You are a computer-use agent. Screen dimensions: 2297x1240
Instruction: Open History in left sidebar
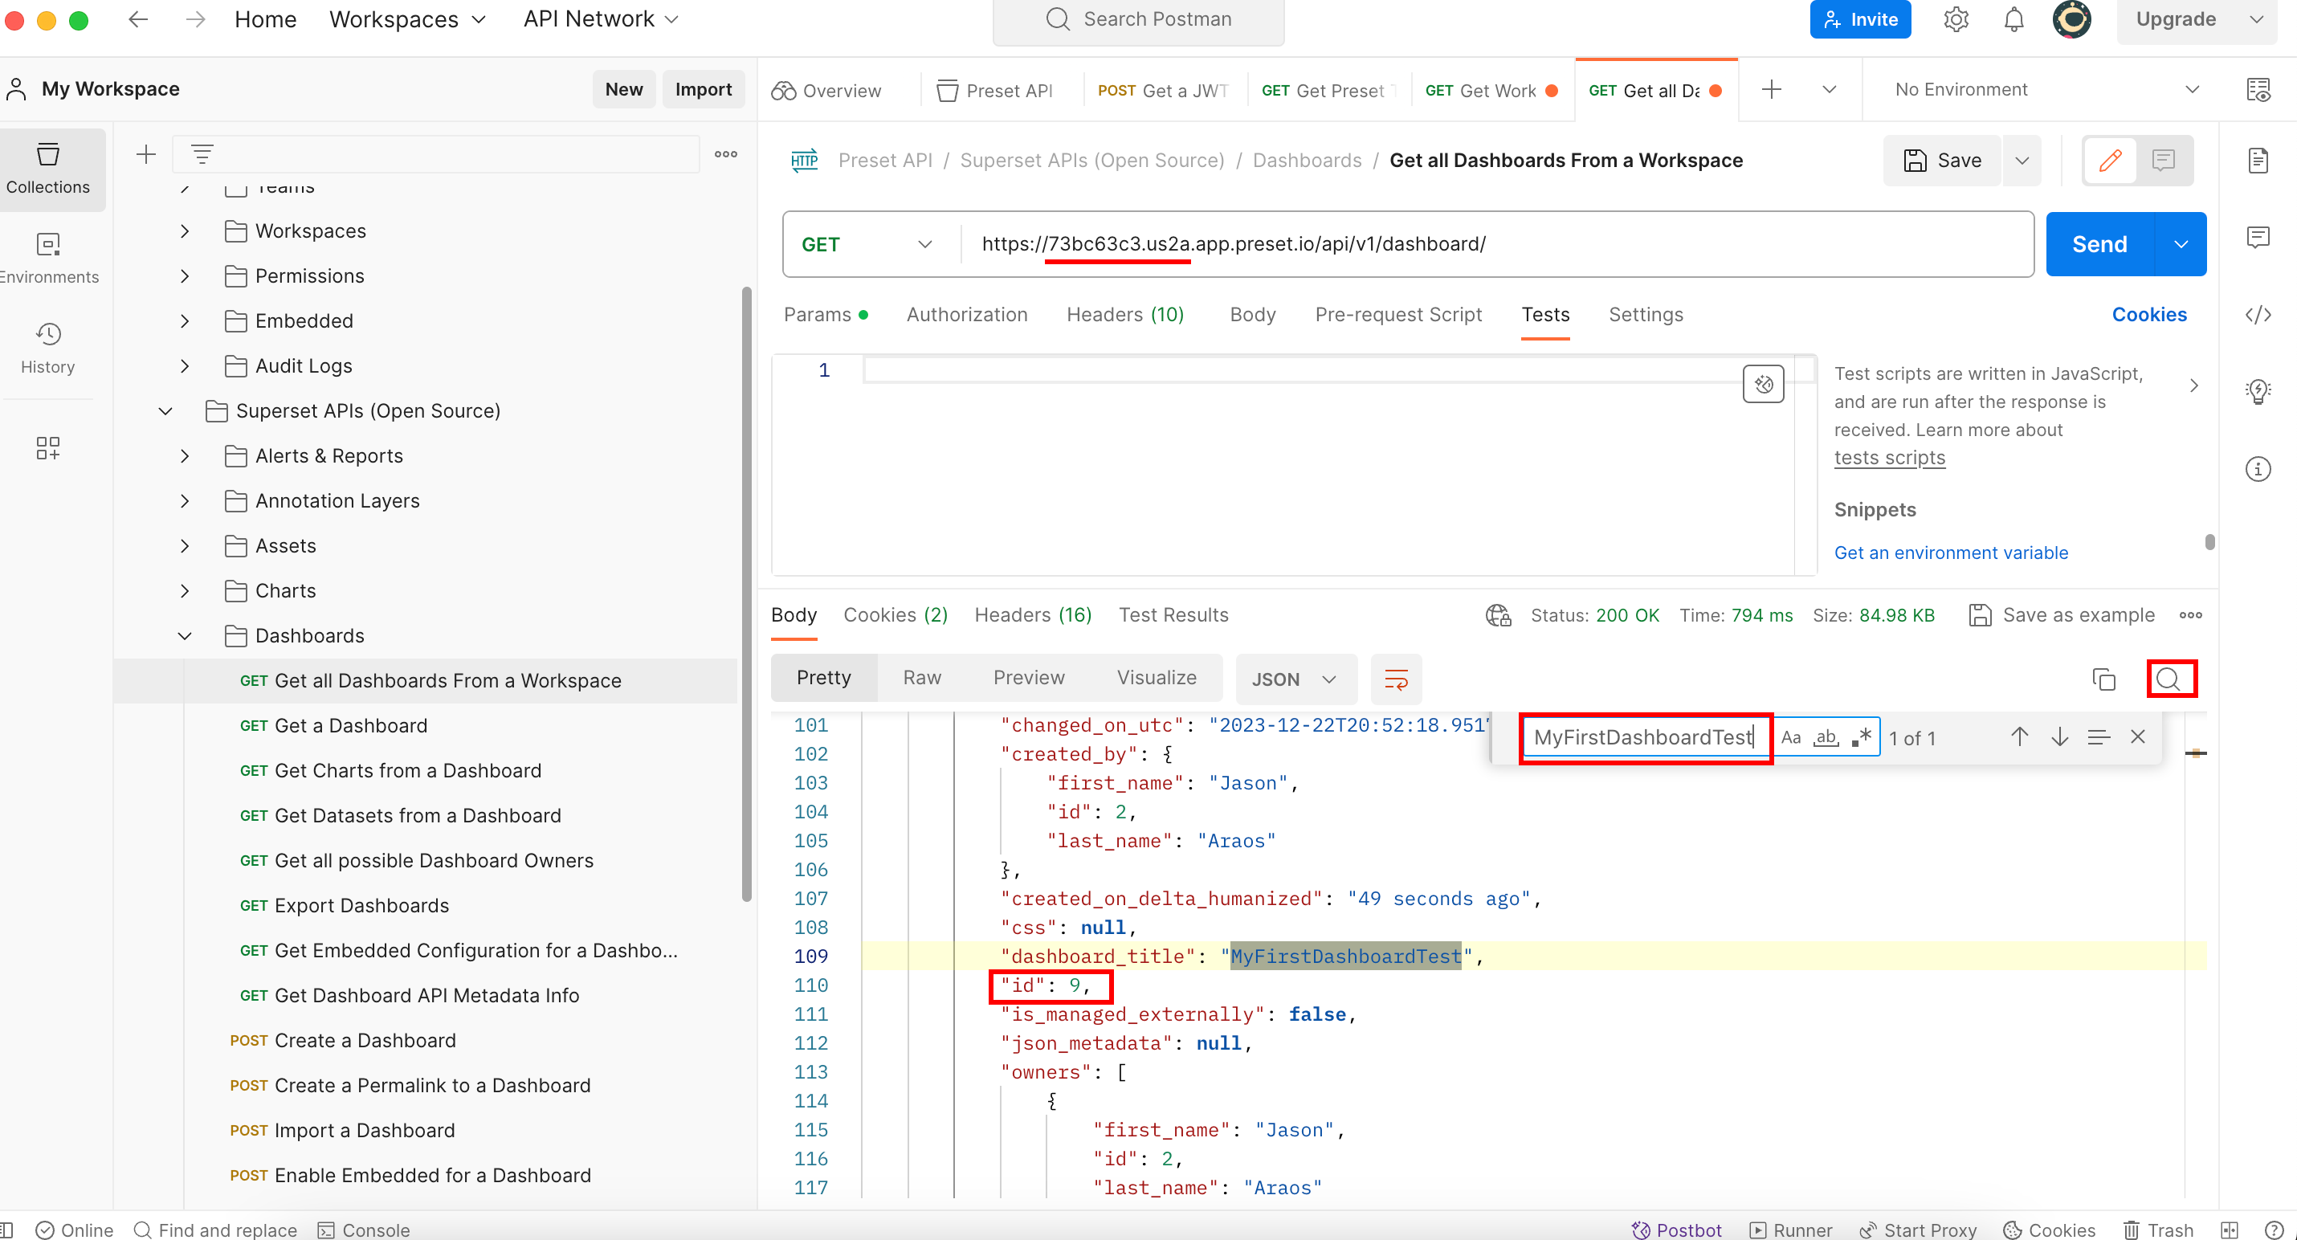click(x=48, y=349)
